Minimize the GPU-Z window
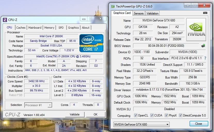Screen dimensions: 214x132 pyautogui.click(x=188, y=5)
